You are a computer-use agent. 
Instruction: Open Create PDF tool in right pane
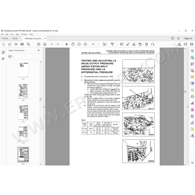(192, 71)
